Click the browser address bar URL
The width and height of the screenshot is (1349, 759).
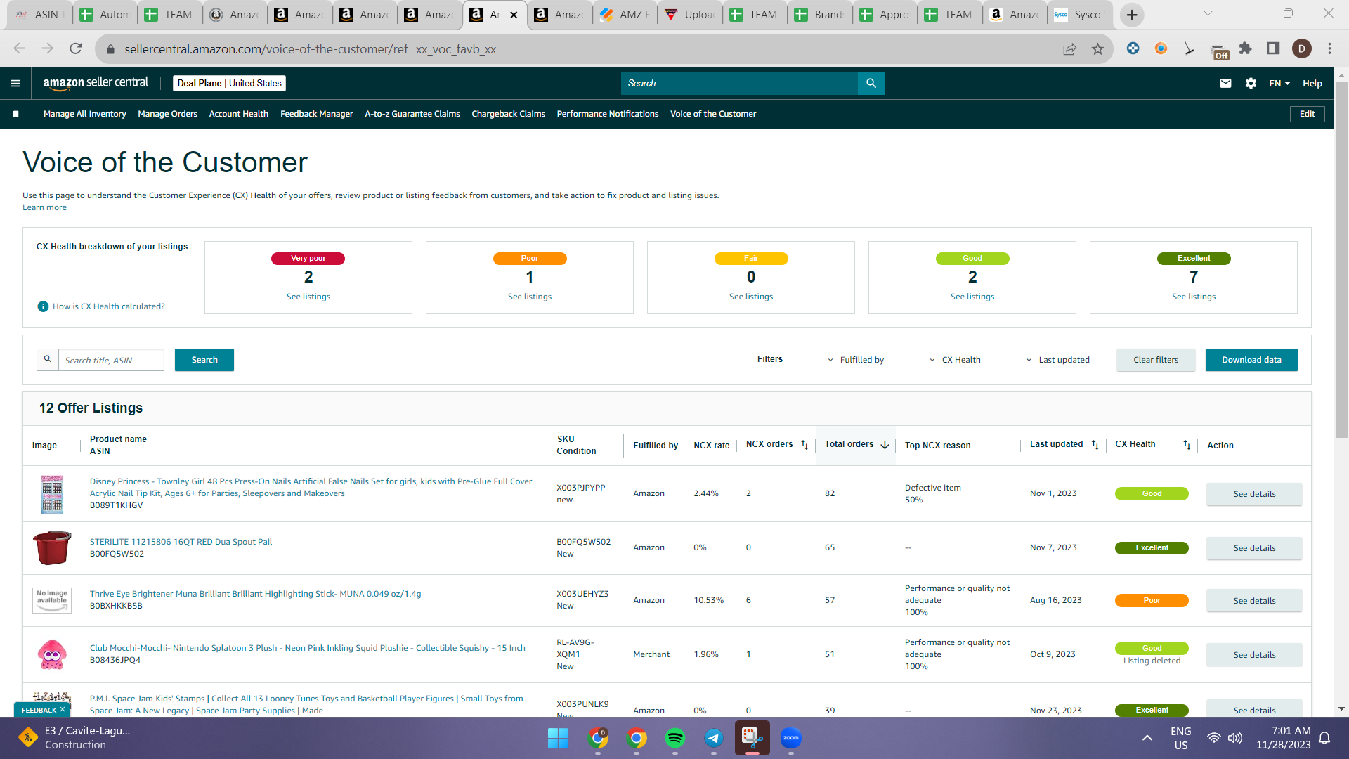coord(310,48)
